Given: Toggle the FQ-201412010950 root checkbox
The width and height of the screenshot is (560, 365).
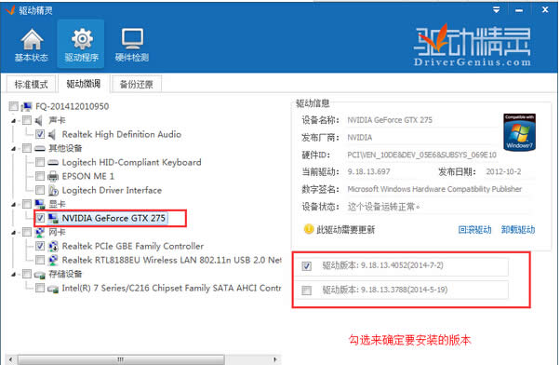Looking at the screenshot, I should tap(14, 106).
